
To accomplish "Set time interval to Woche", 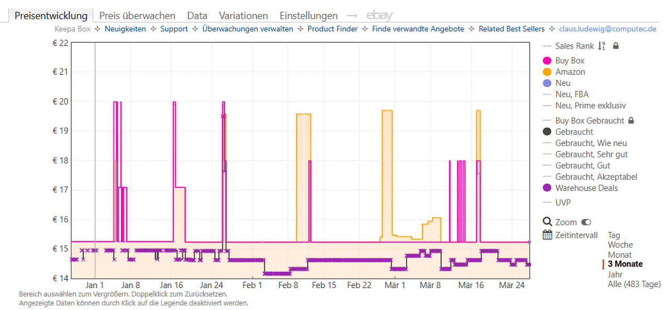I will (x=620, y=245).
